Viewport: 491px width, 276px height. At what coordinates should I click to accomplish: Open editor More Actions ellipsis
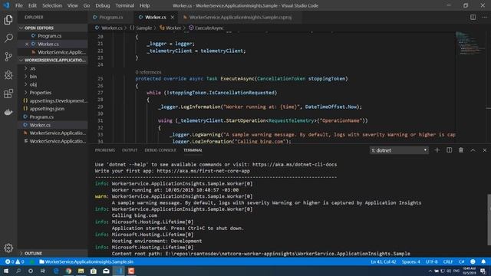pos(484,17)
